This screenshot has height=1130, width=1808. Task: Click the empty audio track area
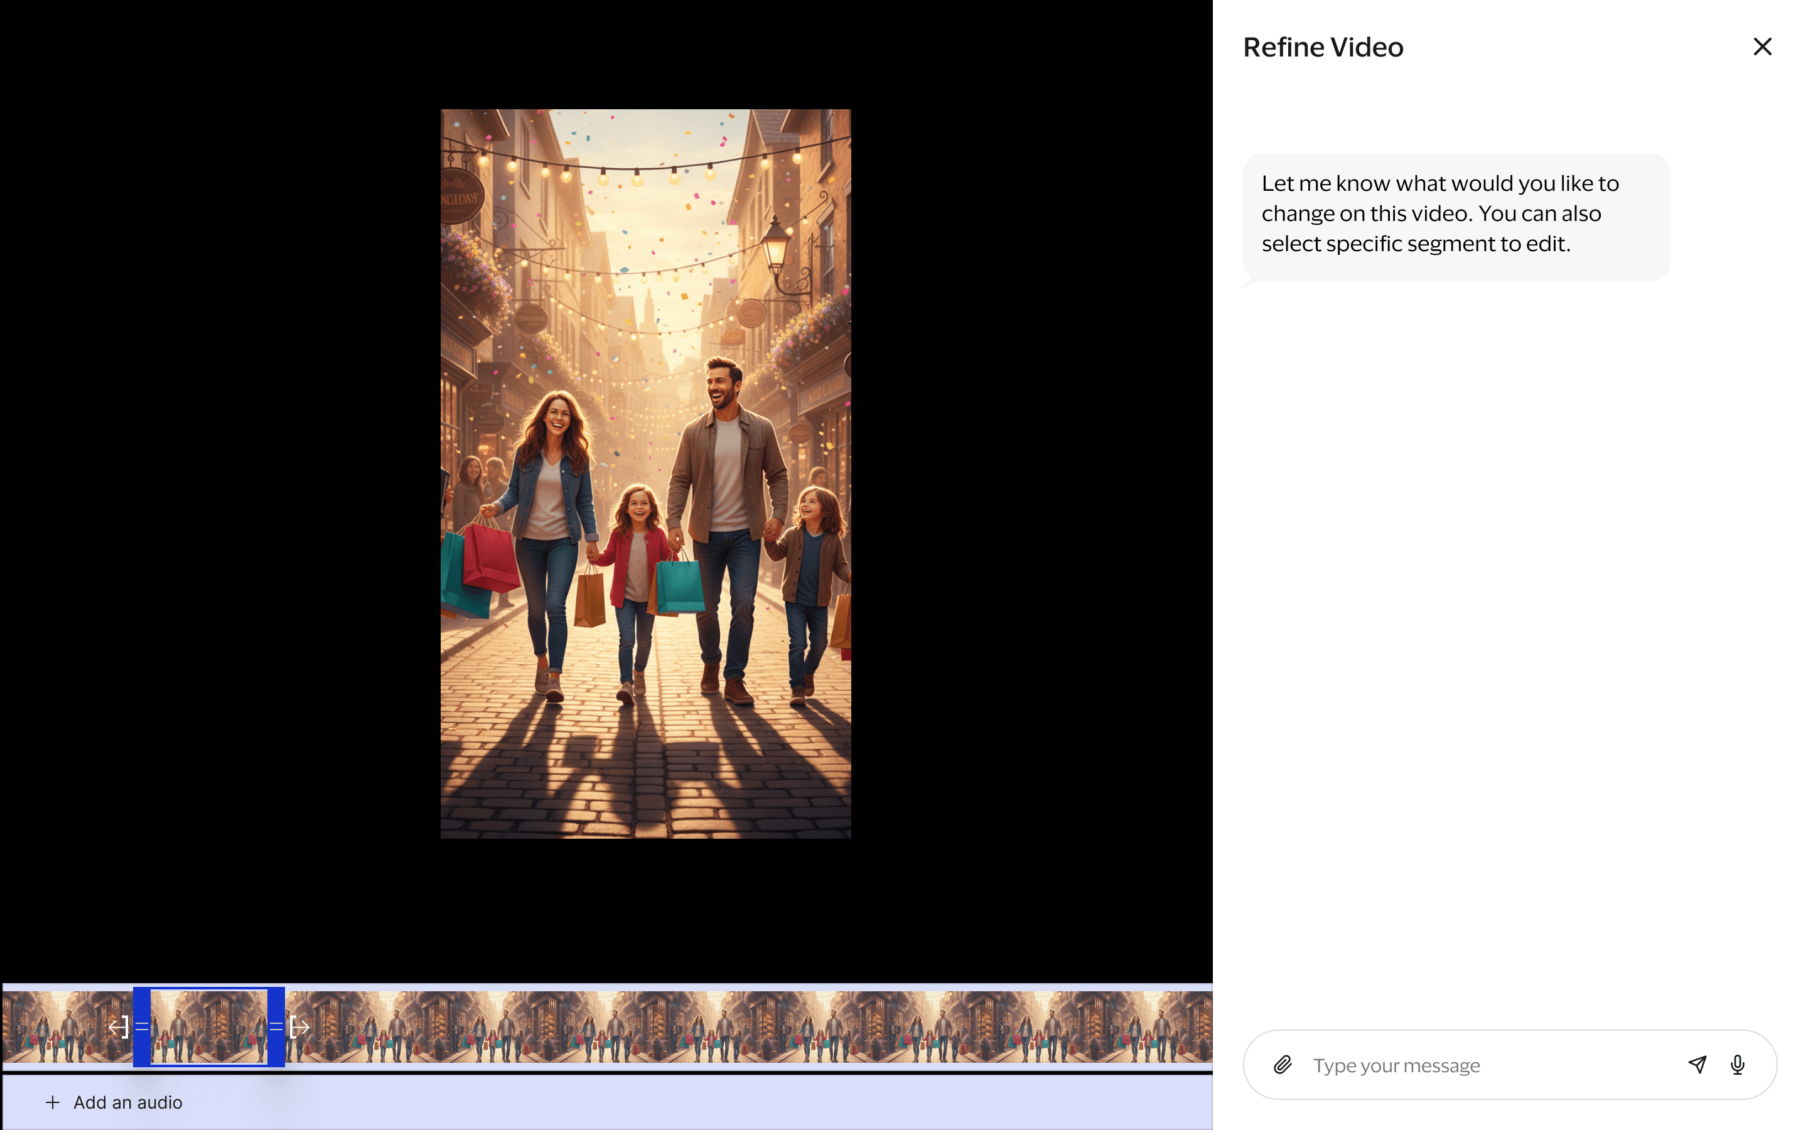(x=672, y=1102)
